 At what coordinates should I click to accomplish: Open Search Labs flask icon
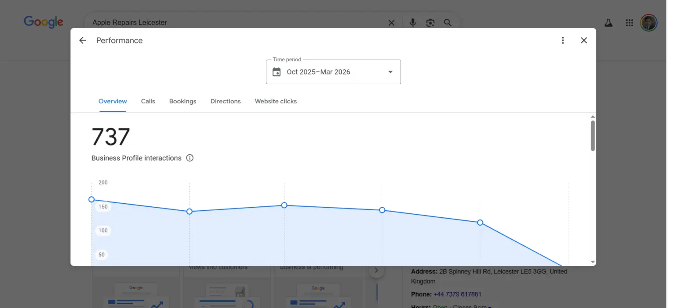609,23
